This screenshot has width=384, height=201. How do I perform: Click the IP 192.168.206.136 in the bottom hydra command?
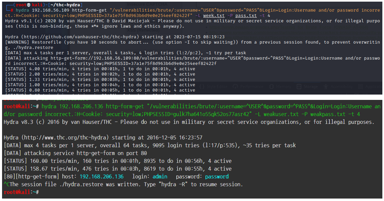pos(81,106)
